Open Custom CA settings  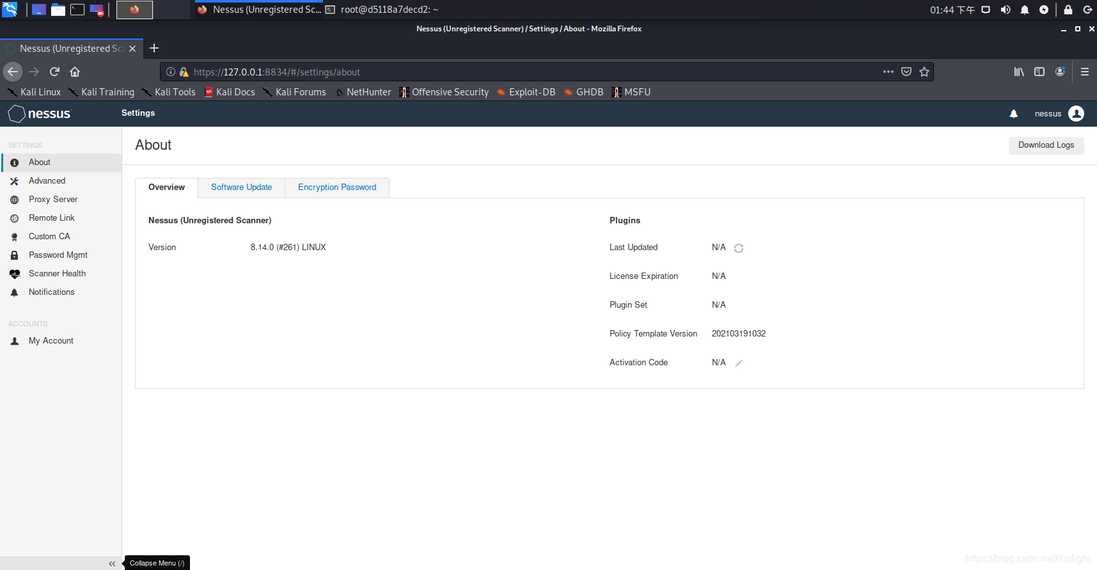point(61,237)
